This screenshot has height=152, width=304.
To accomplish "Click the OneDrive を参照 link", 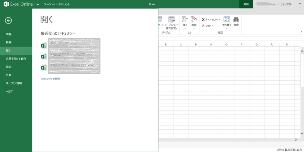I will pos(50,79).
